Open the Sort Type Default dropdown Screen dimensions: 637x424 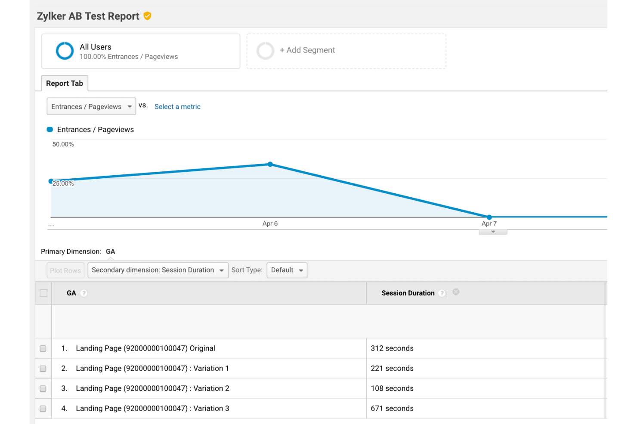pos(287,270)
